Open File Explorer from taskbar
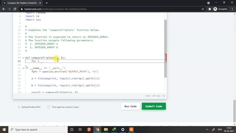 106,130
